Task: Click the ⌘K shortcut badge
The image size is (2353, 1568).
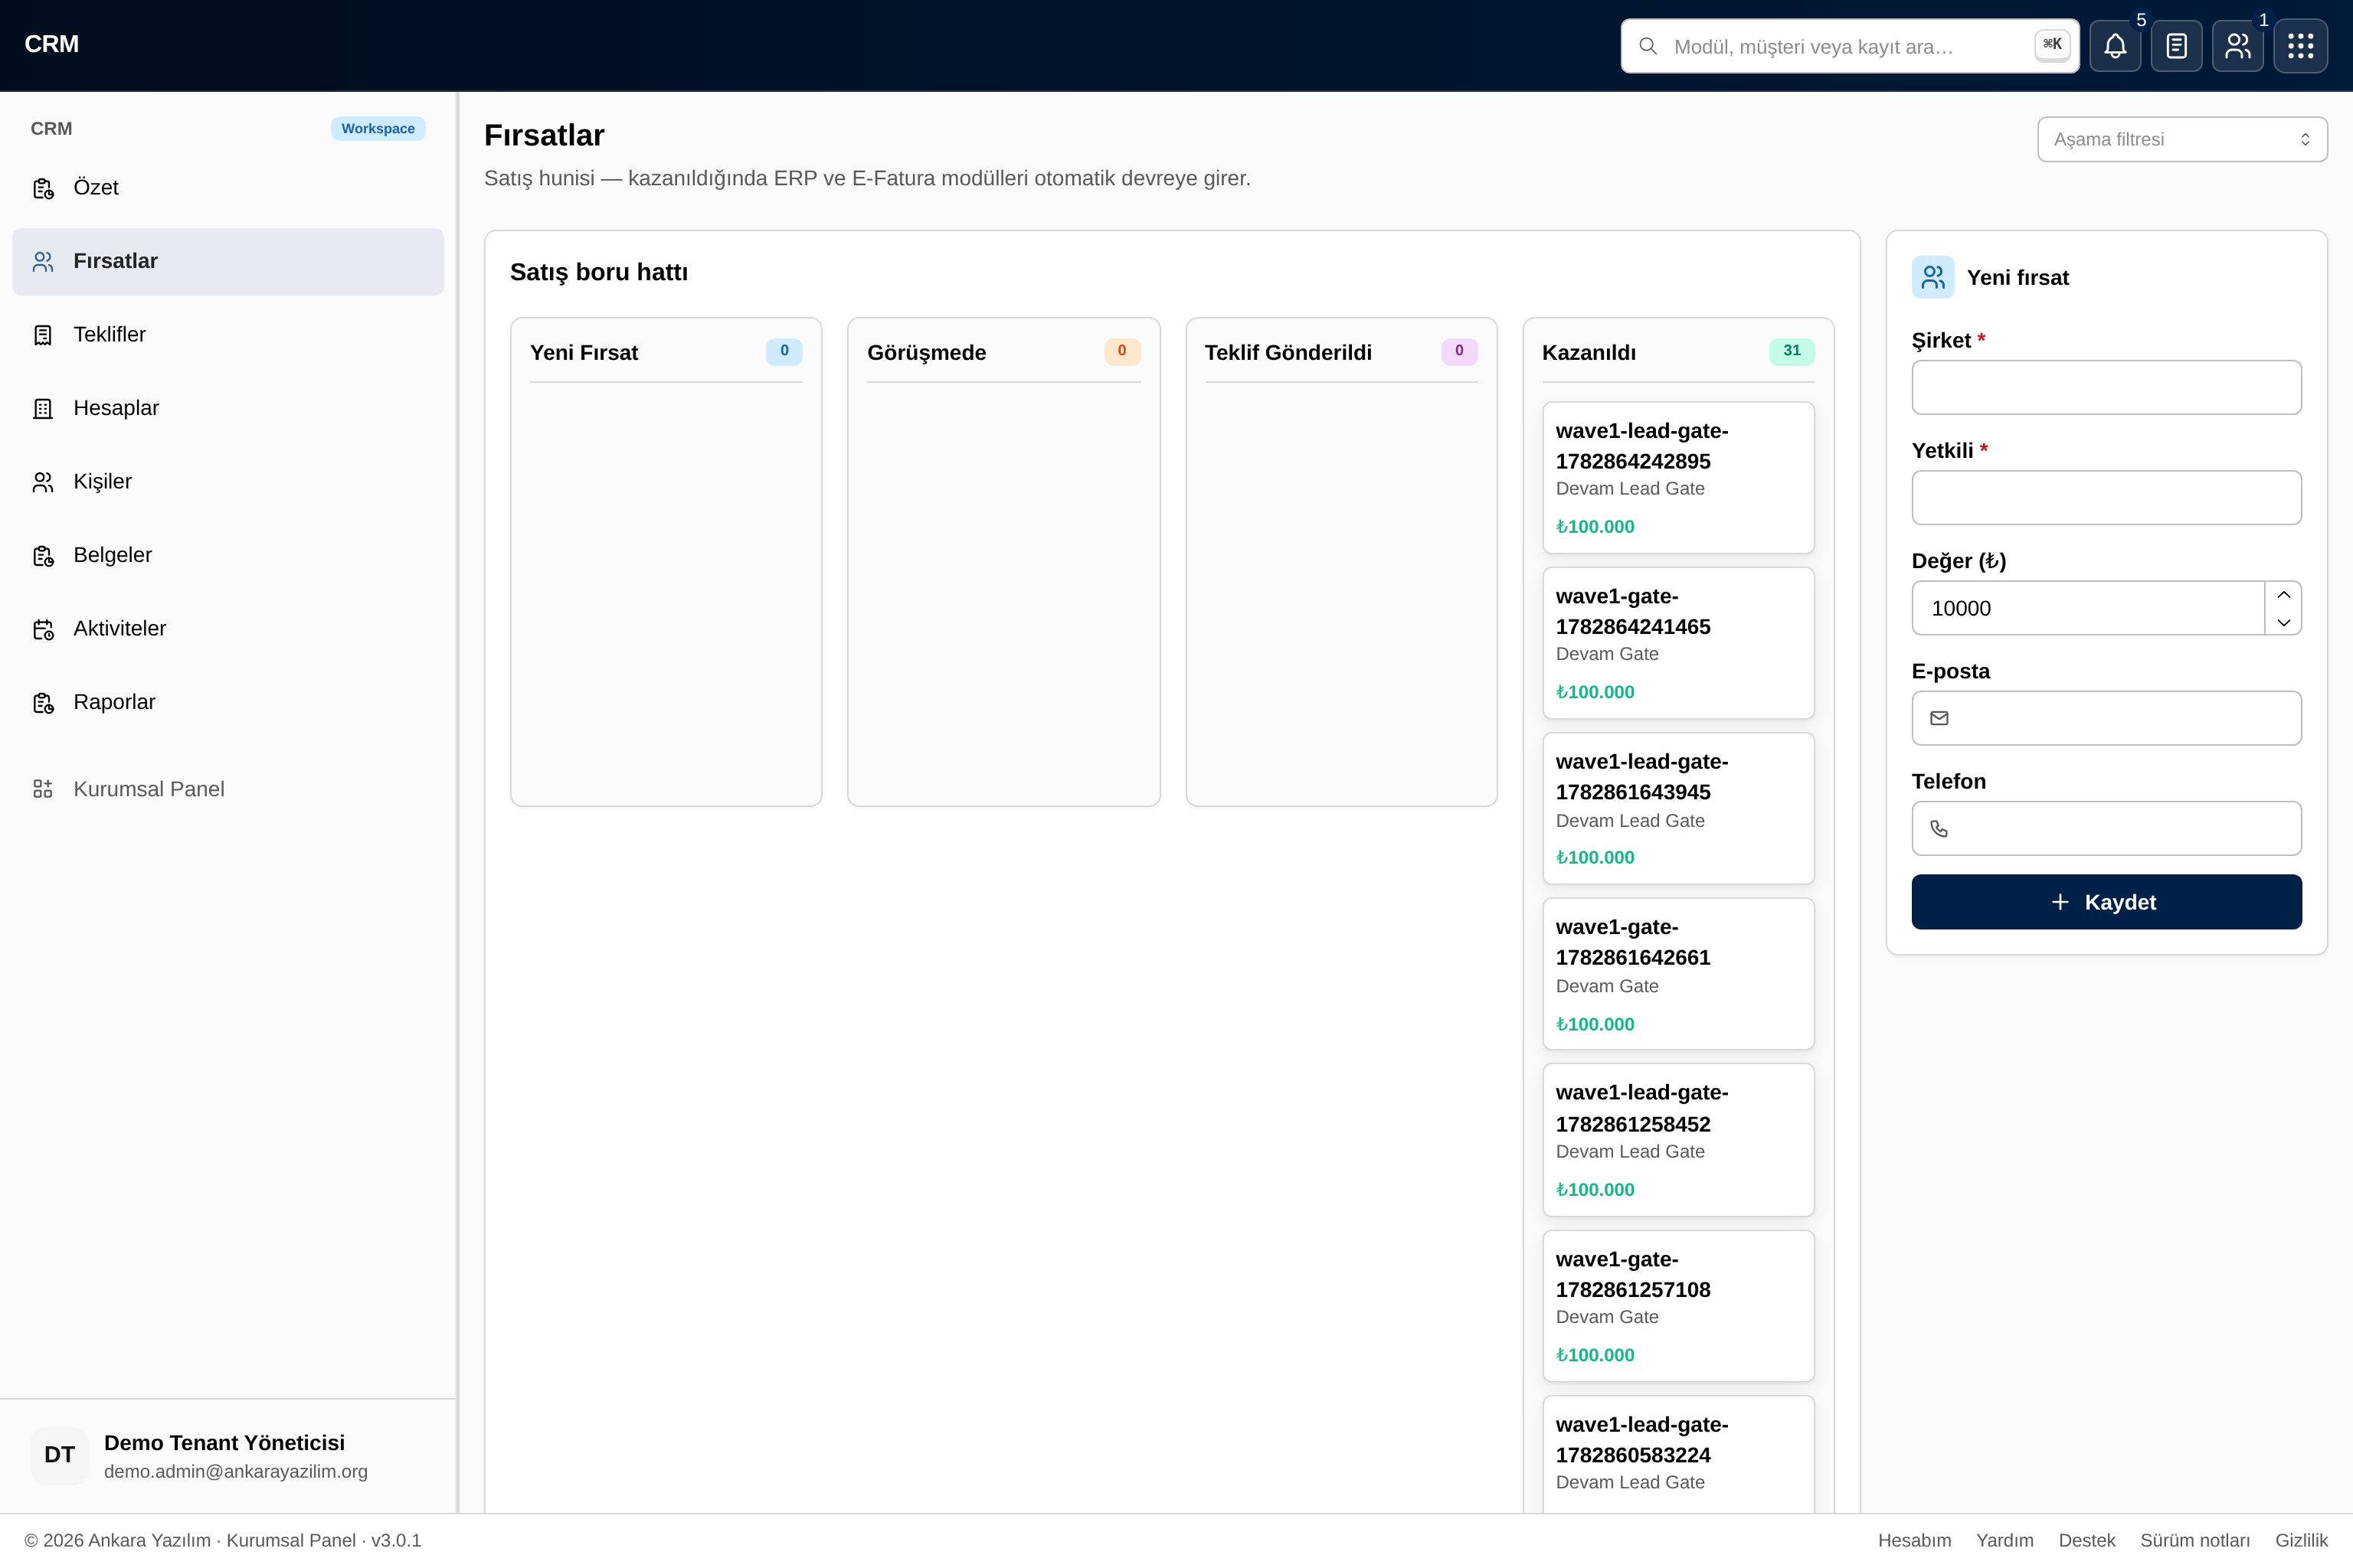Action: pos(2052,44)
